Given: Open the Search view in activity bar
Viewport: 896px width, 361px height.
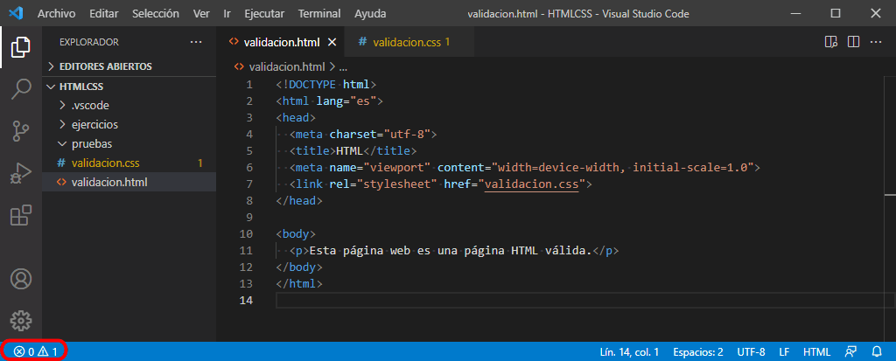Looking at the screenshot, I should [x=21, y=87].
